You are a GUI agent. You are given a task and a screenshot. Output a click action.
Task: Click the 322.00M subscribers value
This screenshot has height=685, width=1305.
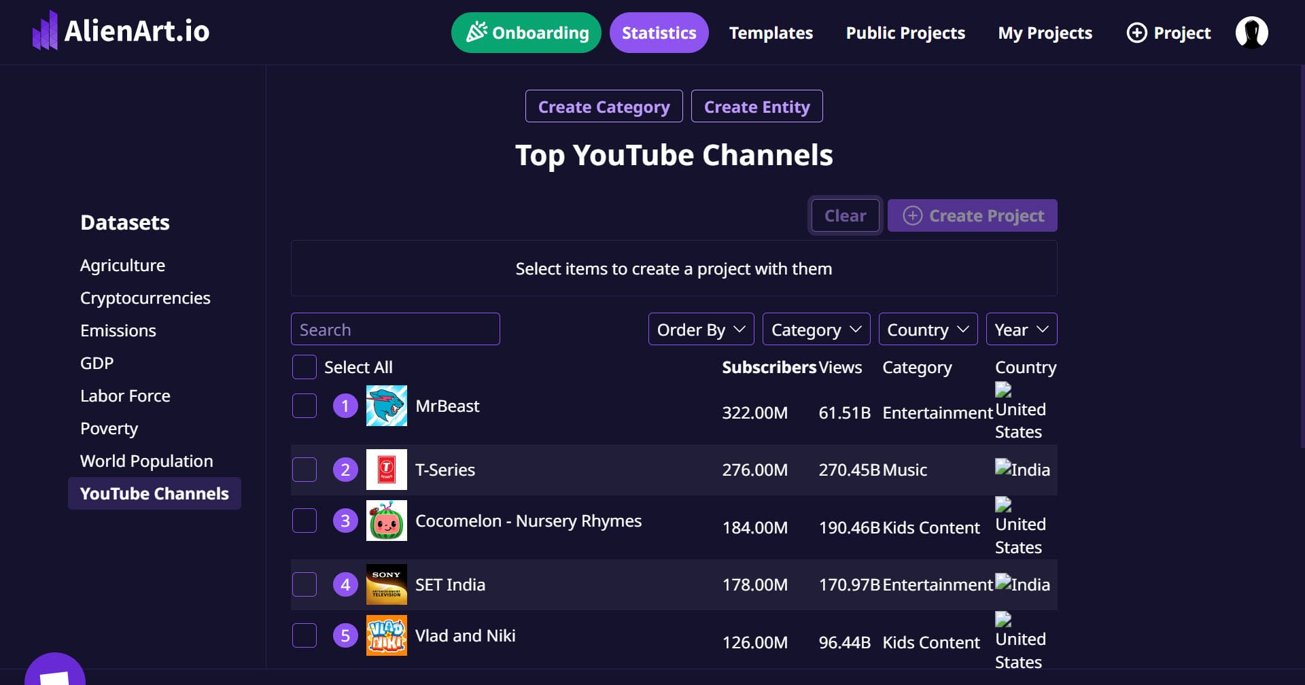[755, 412]
